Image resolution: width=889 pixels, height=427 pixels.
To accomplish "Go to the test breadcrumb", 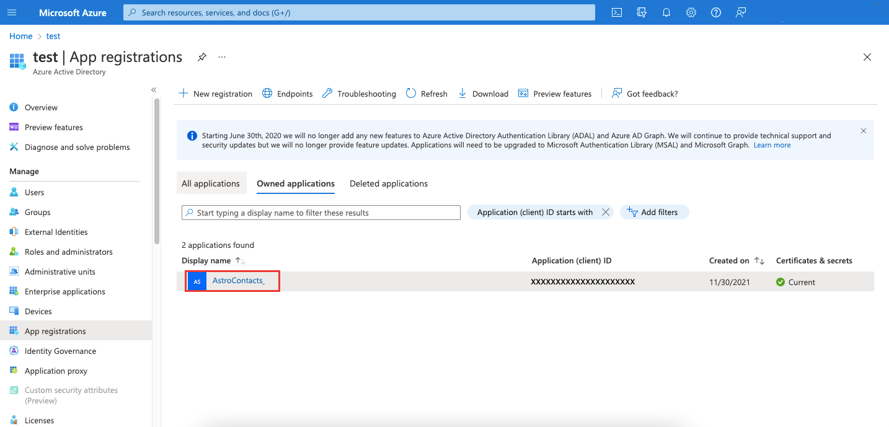I will click(53, 36).
